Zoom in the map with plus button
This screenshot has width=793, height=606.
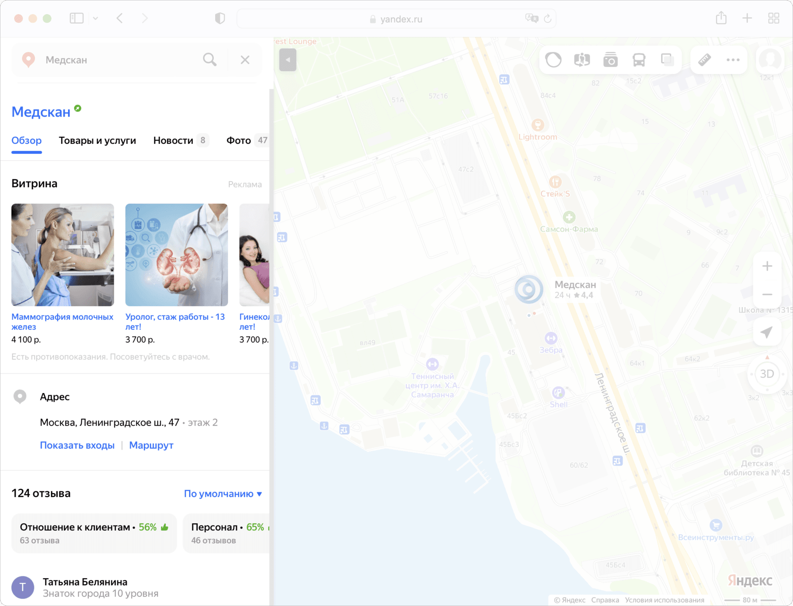tap(768, 266)
